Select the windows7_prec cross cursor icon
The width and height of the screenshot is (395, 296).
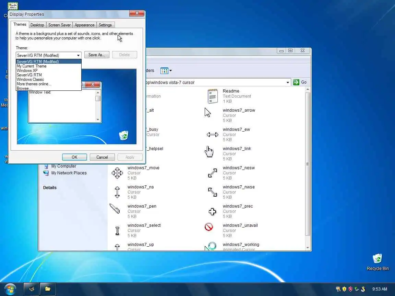[212, 211]
